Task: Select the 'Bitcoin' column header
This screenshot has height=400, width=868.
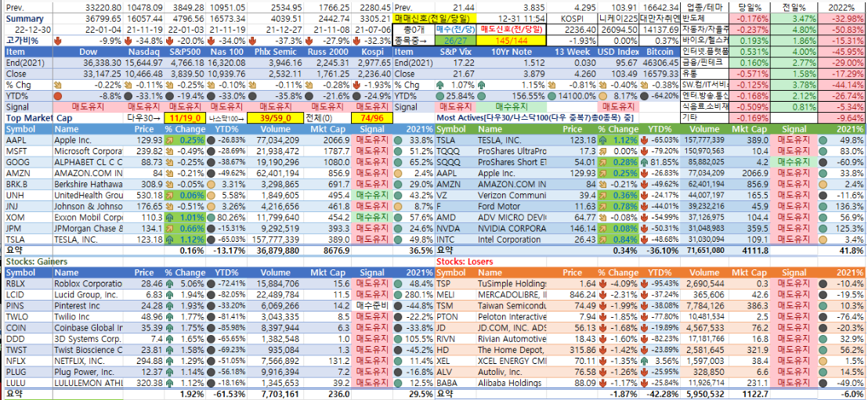Action: [x=661, y=51]
